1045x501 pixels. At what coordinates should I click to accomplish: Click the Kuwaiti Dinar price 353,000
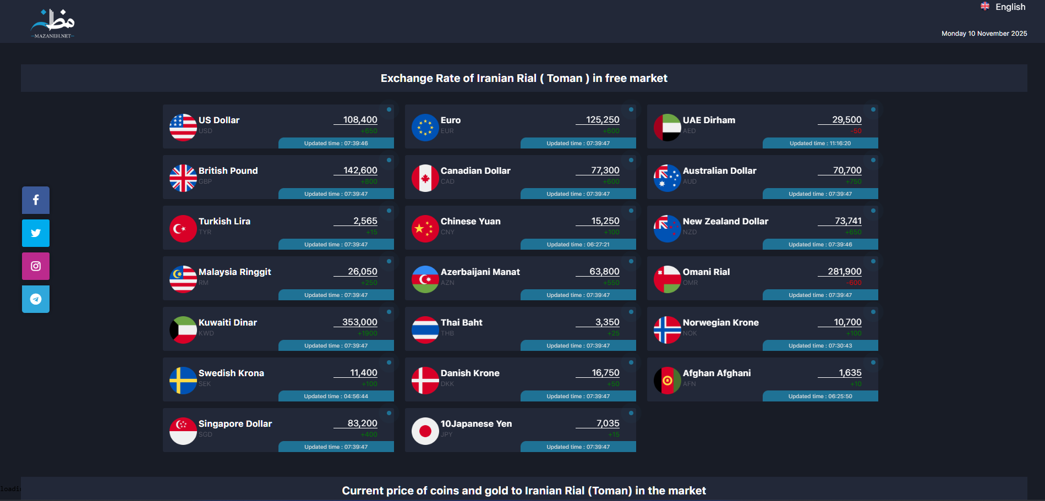click(360, 322)
